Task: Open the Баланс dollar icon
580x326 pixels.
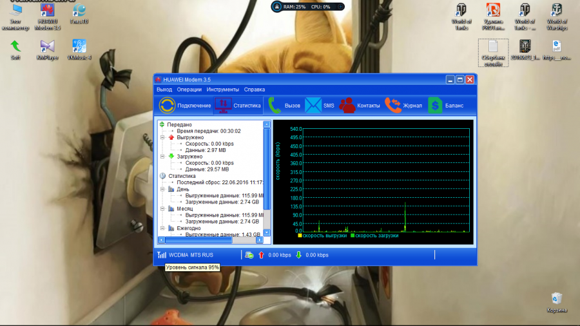Action: coord(435,106)
